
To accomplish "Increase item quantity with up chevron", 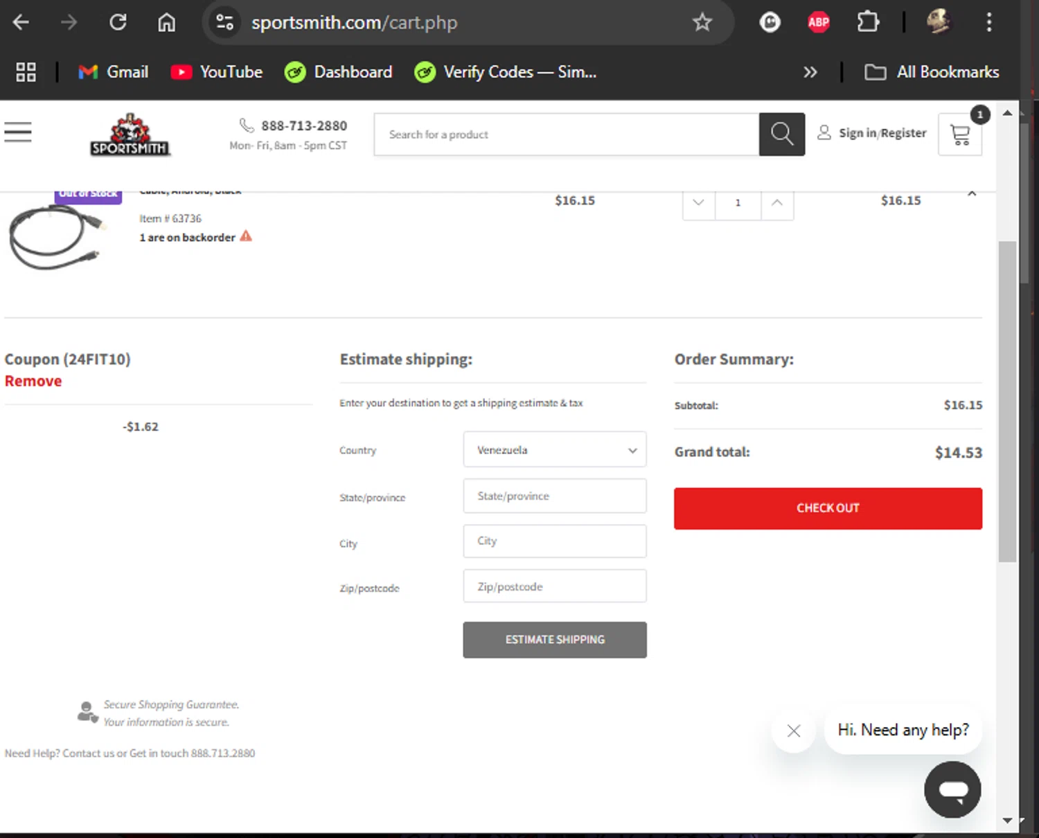I will (x=777, y=202).
